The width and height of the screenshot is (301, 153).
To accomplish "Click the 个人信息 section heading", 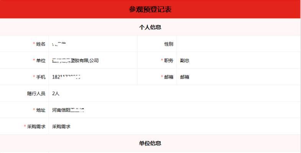I will (x=150, y=27).
